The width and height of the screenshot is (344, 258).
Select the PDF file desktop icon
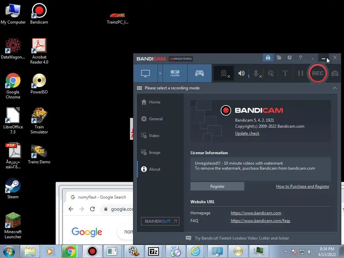click(x=13, y=156)
